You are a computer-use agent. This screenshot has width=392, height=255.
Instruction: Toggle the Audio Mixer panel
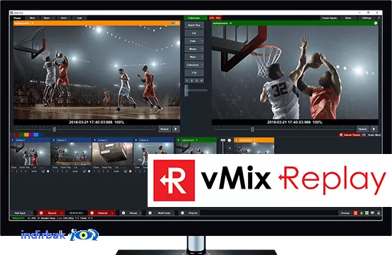374,135
